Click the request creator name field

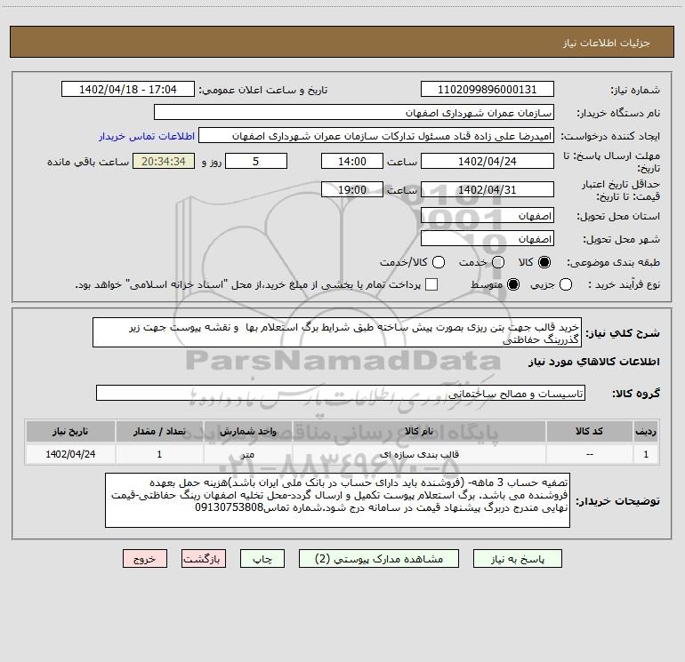point(376,136)
